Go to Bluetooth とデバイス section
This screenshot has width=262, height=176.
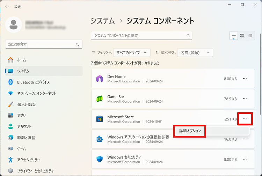(x=34, y=82)
